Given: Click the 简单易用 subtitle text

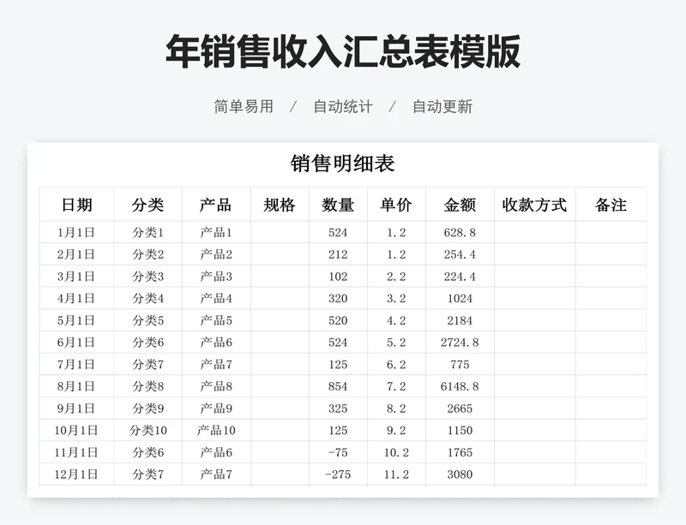Looking at the screenshot, I should pos(244,106).
